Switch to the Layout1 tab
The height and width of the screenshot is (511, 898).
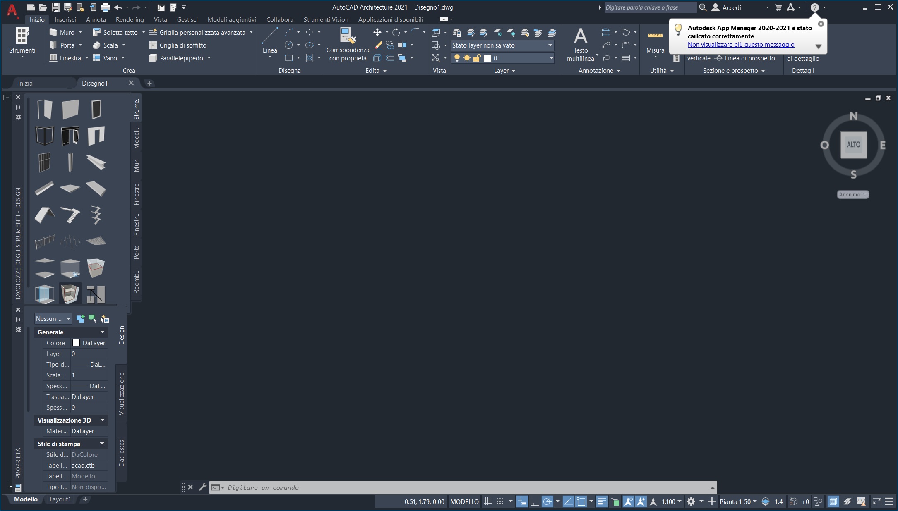[x=60, y=499]
